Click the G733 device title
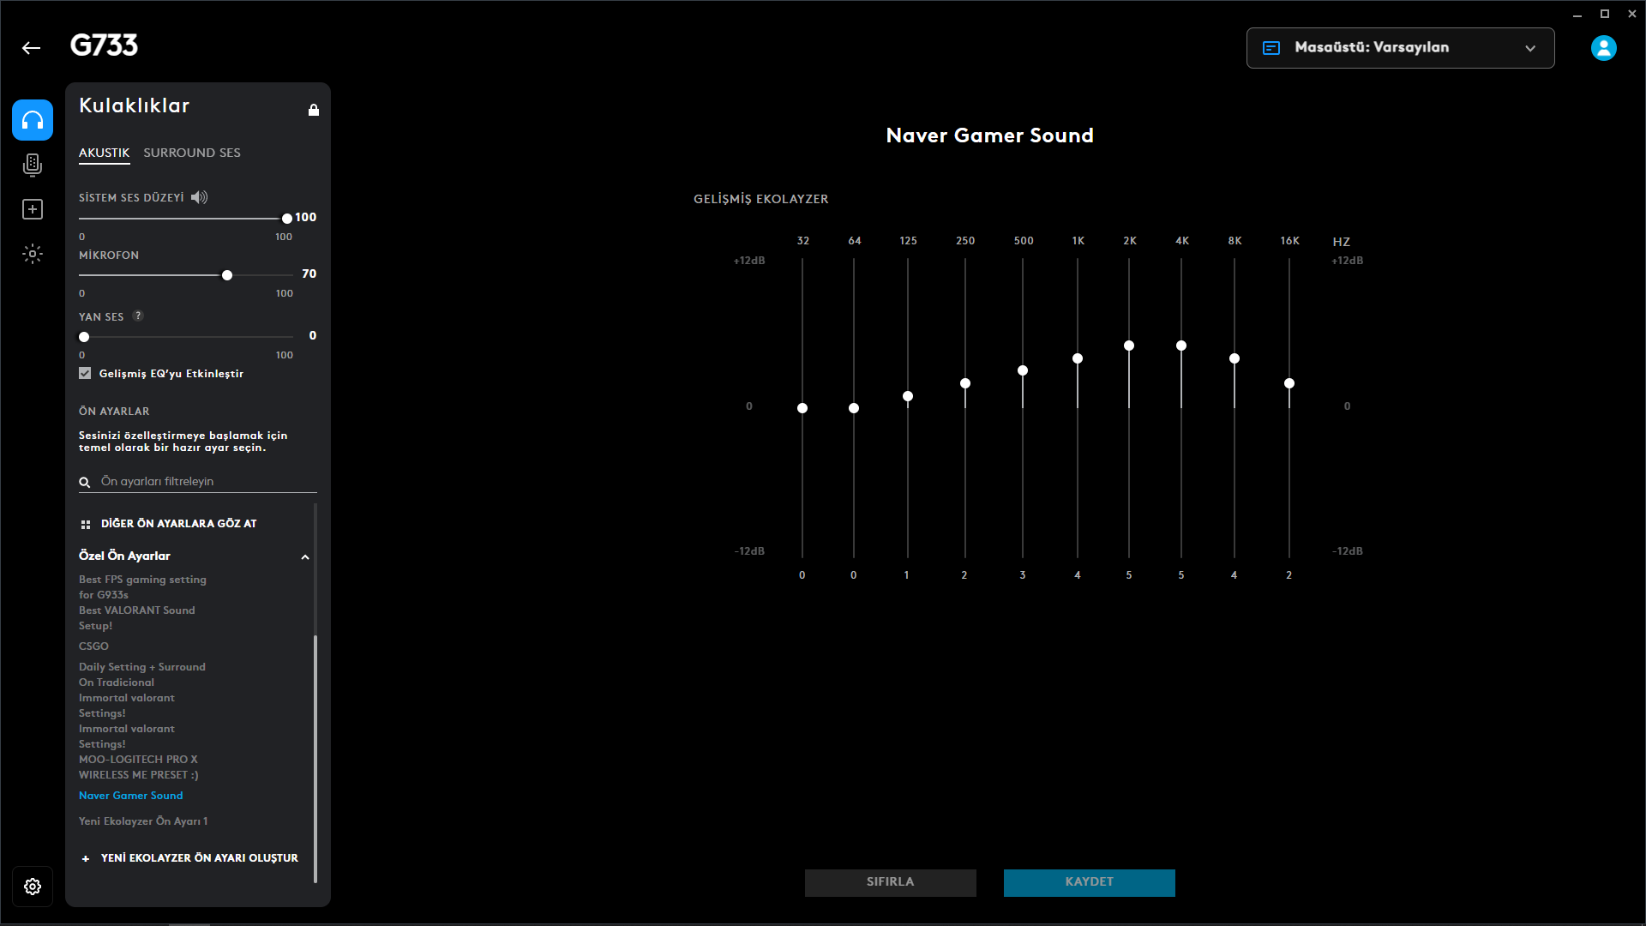Screen dimensions: 1646x926 [x=104, y=45]
